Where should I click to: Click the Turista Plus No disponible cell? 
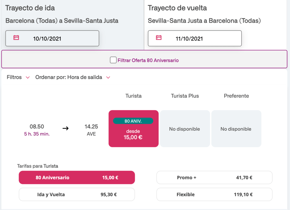(185, 129)
